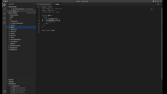Image resolution: width=167 pixels, height=94 pixels.
Task: Open the Extensions view
Action: point(4,23)
